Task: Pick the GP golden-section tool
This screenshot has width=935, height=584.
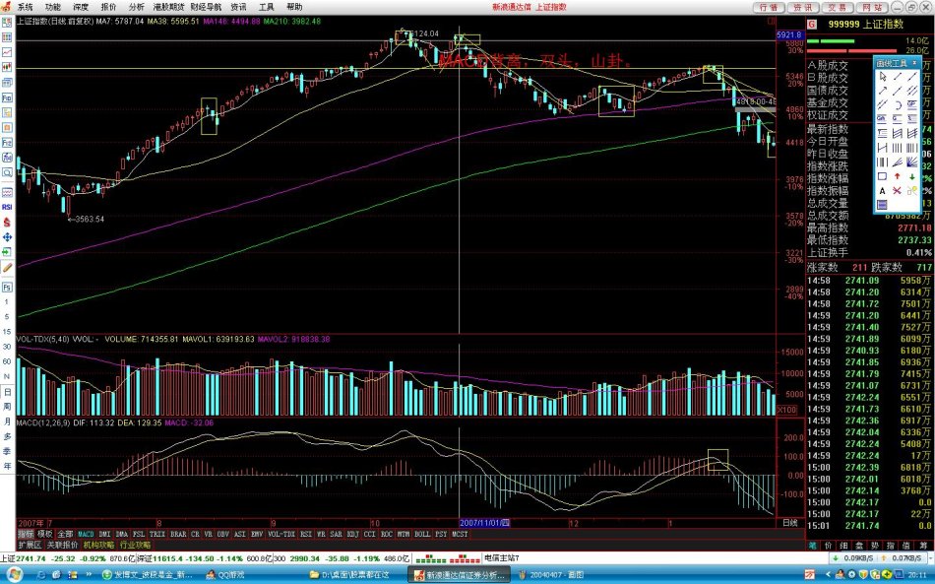Action: click(911, 104)
